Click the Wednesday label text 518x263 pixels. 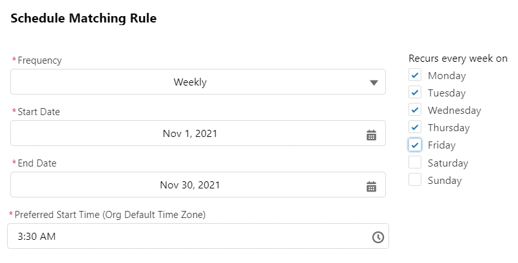tap(454, 111)
